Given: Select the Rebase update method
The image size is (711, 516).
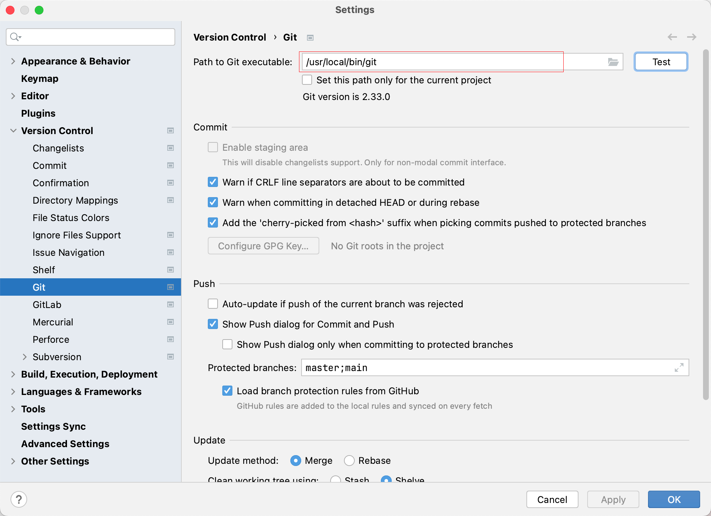Looking at the screenshot, I should 349,461.
